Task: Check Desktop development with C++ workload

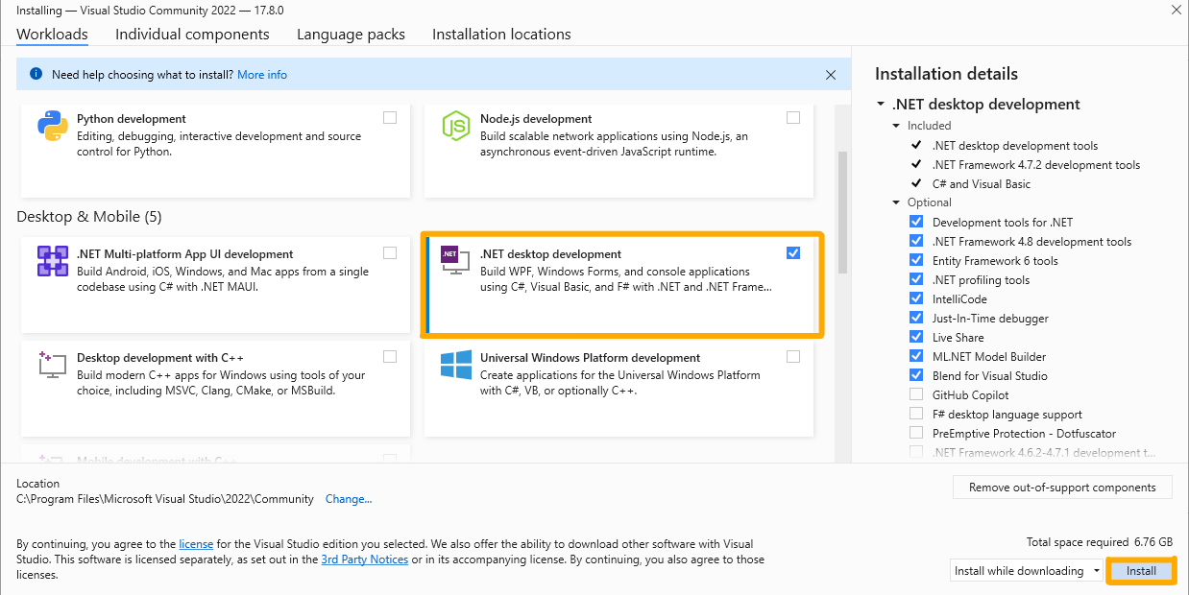Action: coord(390,357)
